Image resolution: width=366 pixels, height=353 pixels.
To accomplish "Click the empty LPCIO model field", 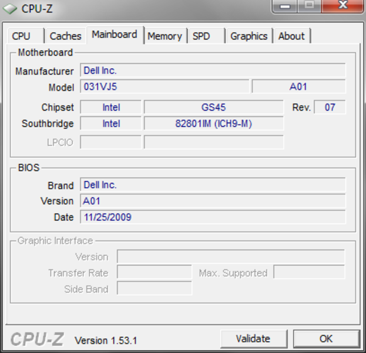I will tap(214, 142).
